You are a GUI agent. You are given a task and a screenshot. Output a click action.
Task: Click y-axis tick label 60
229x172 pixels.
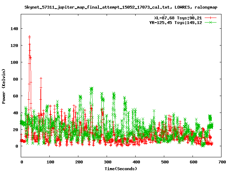pos(15,96)
